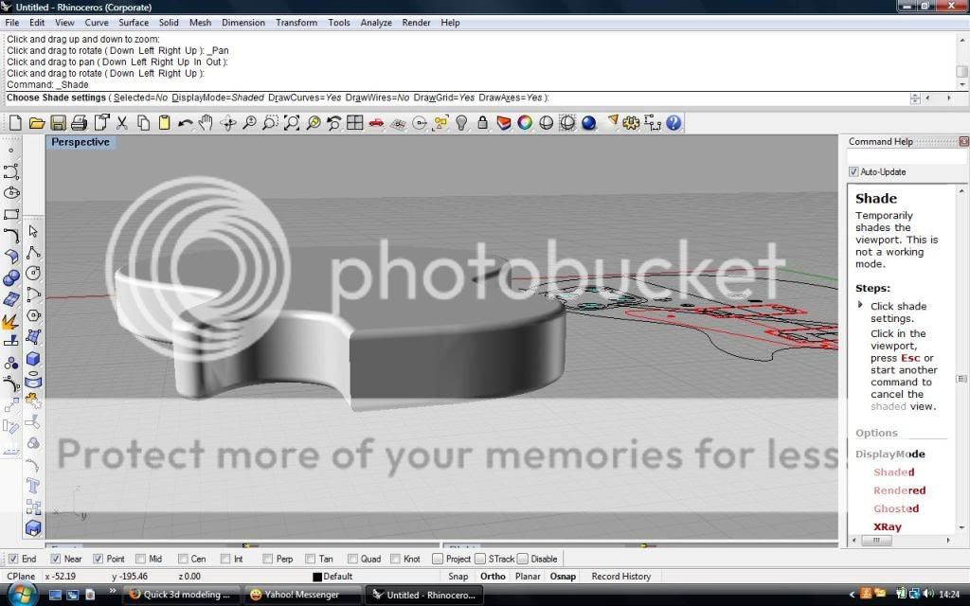Click the black Default layer swatch
The image size is (970, 606).
click(317, 577)
